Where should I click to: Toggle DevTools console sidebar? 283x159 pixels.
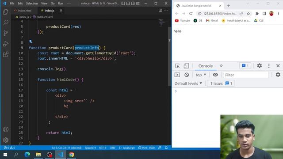click(177, 75)
